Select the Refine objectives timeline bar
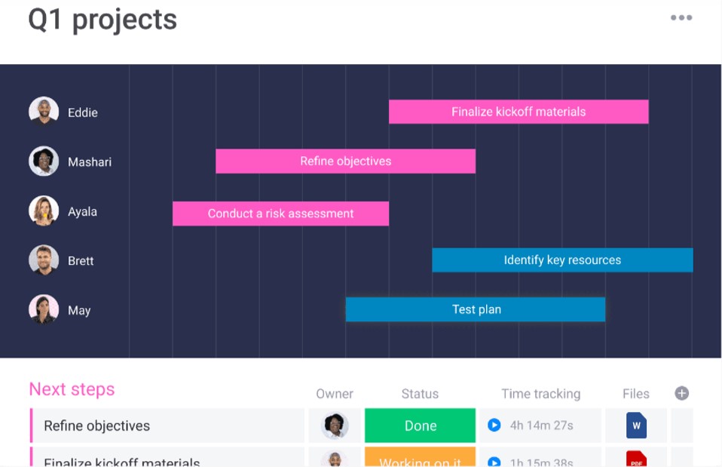The height and width of the screenshot is (467, 722). pyautogui.click(x=345, y=161)
